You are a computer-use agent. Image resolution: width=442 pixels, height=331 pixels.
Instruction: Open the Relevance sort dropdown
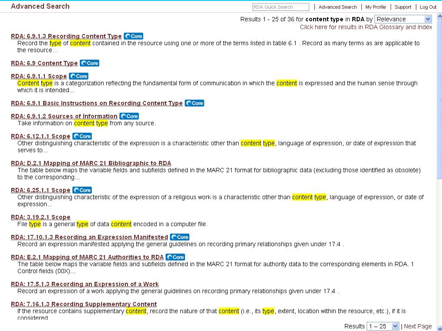pyautogui.click(x=403, y=19)
